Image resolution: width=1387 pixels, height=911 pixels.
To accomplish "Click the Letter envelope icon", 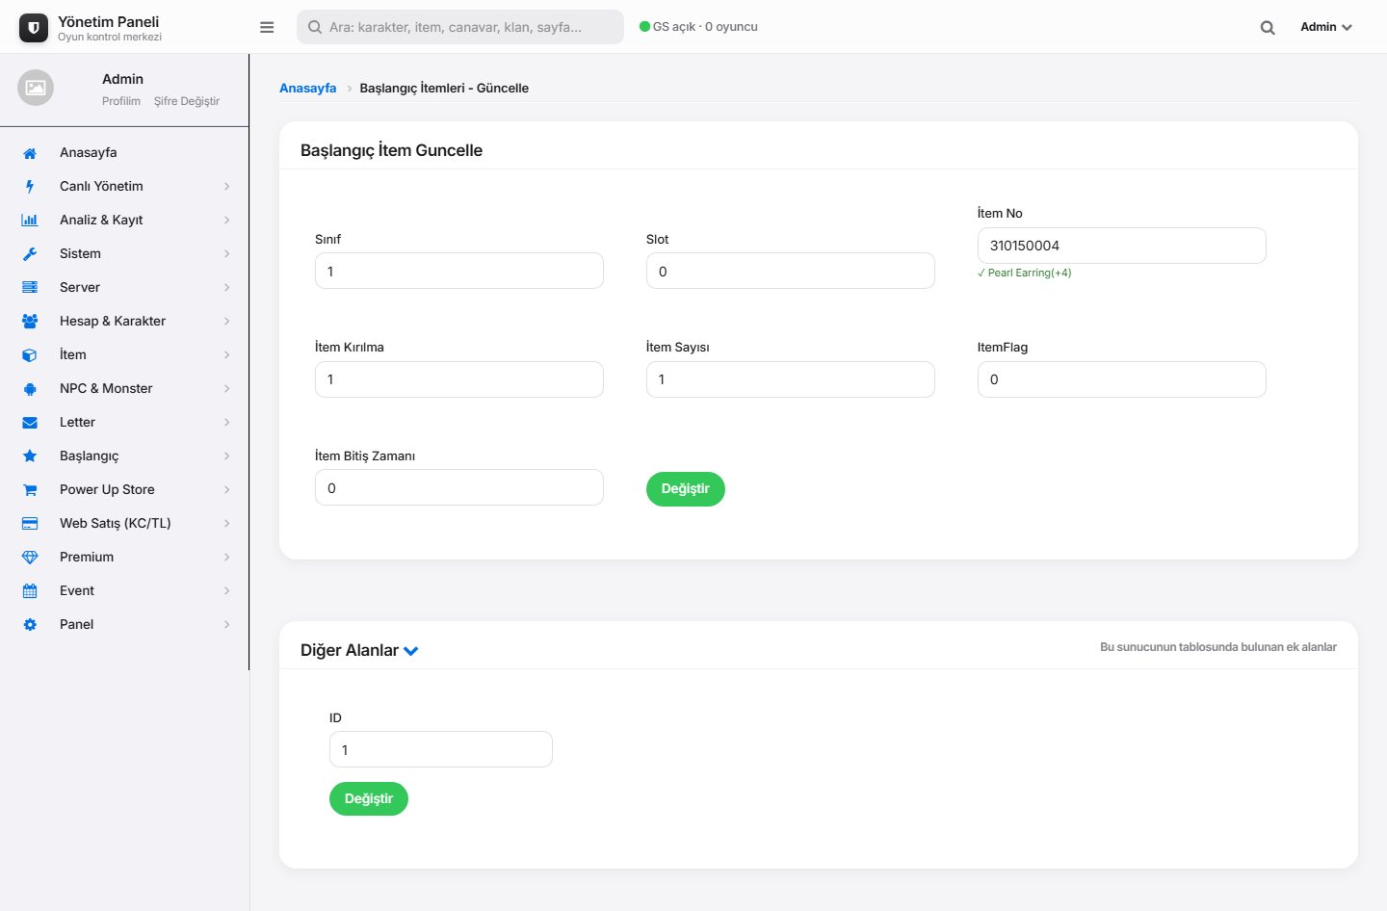I will 30,423.
